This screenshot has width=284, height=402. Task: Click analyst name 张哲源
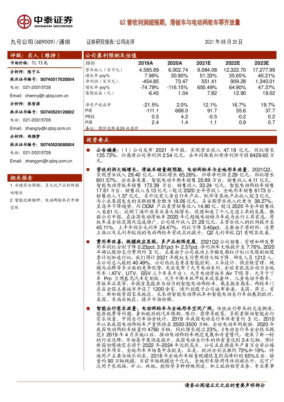(x=34, y=104)
